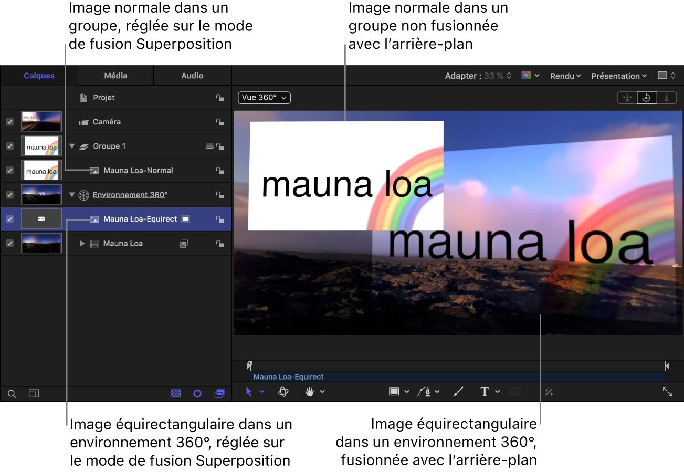Select the rectangle shape tool
The width and height of the screenshot is (684, 472).
394,392
